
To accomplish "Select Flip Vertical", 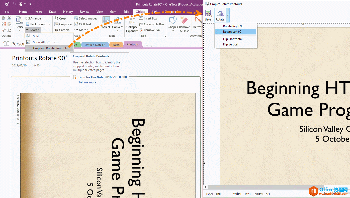I will point(236,44).
